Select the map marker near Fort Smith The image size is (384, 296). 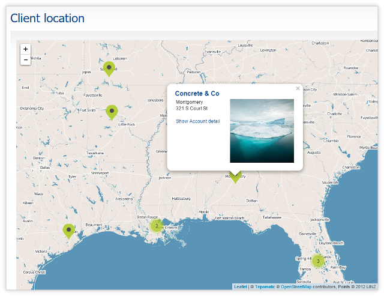112,112
